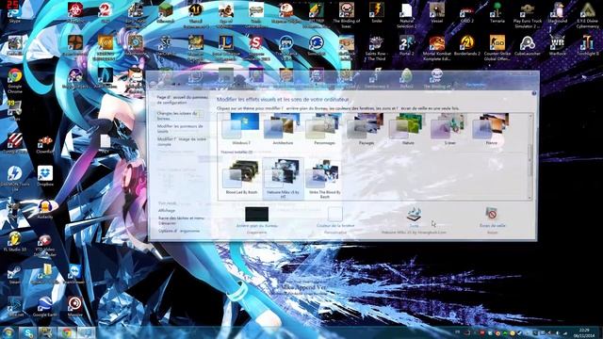Select the Nature theme

(x=408, y=130)
